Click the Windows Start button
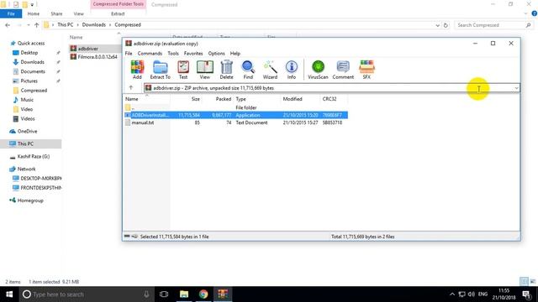This screenshot has height=302, width=538. [x=9, y=294]
